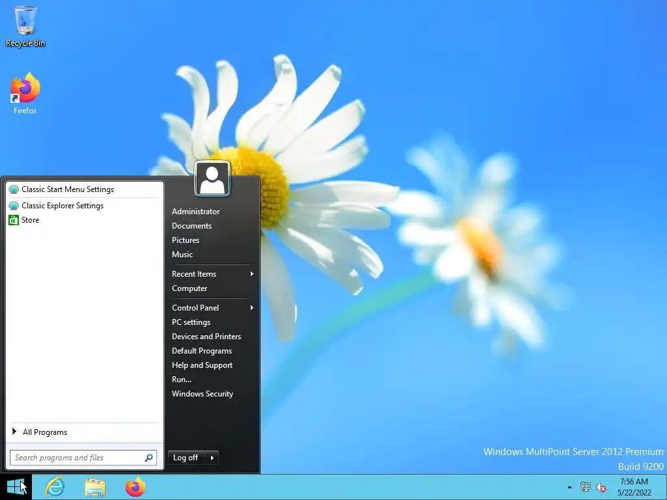Open Help and Support

tap(202, 365)
